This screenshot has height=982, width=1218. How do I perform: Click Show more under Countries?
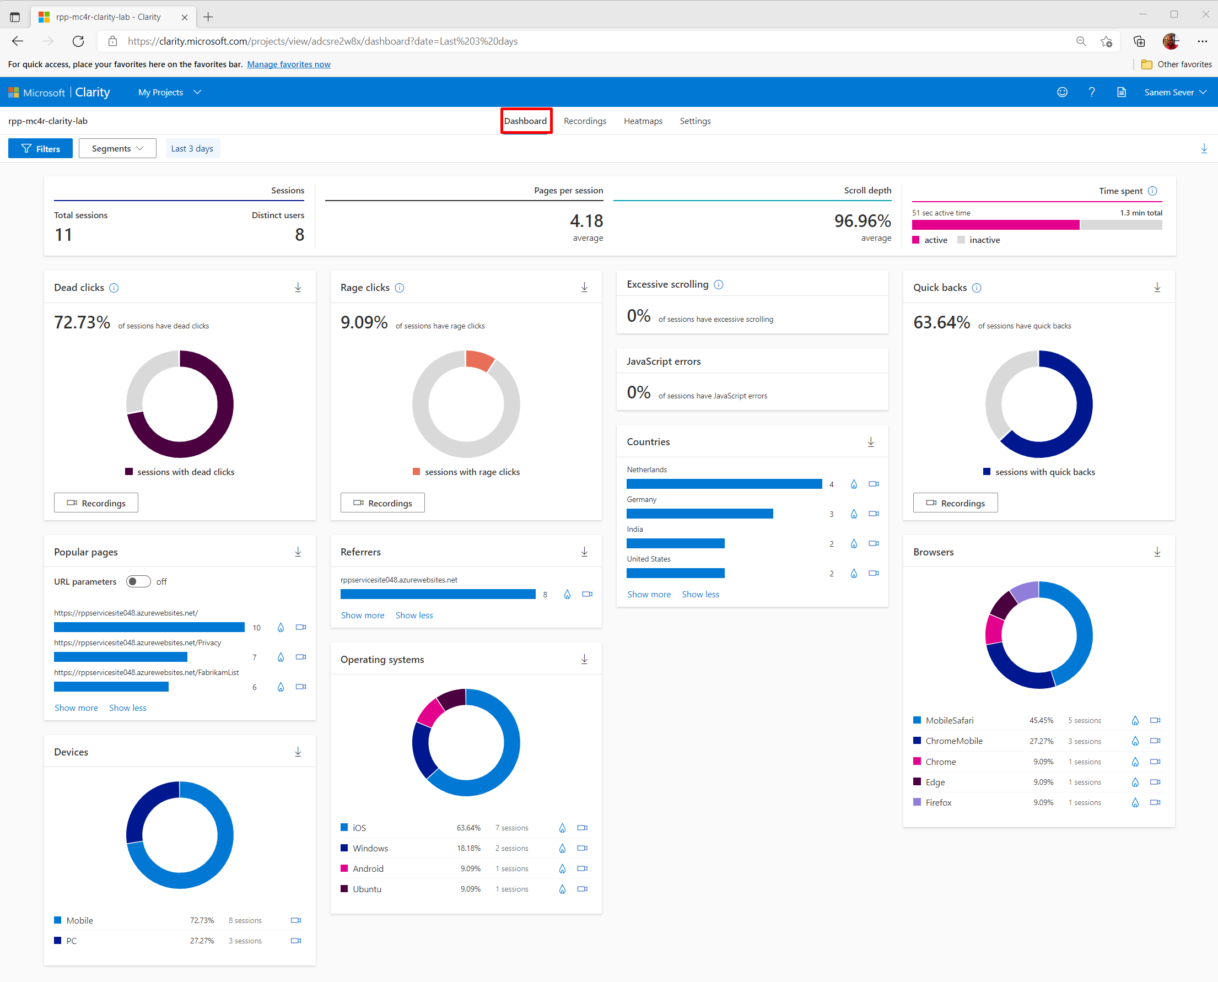click(649, 594)
